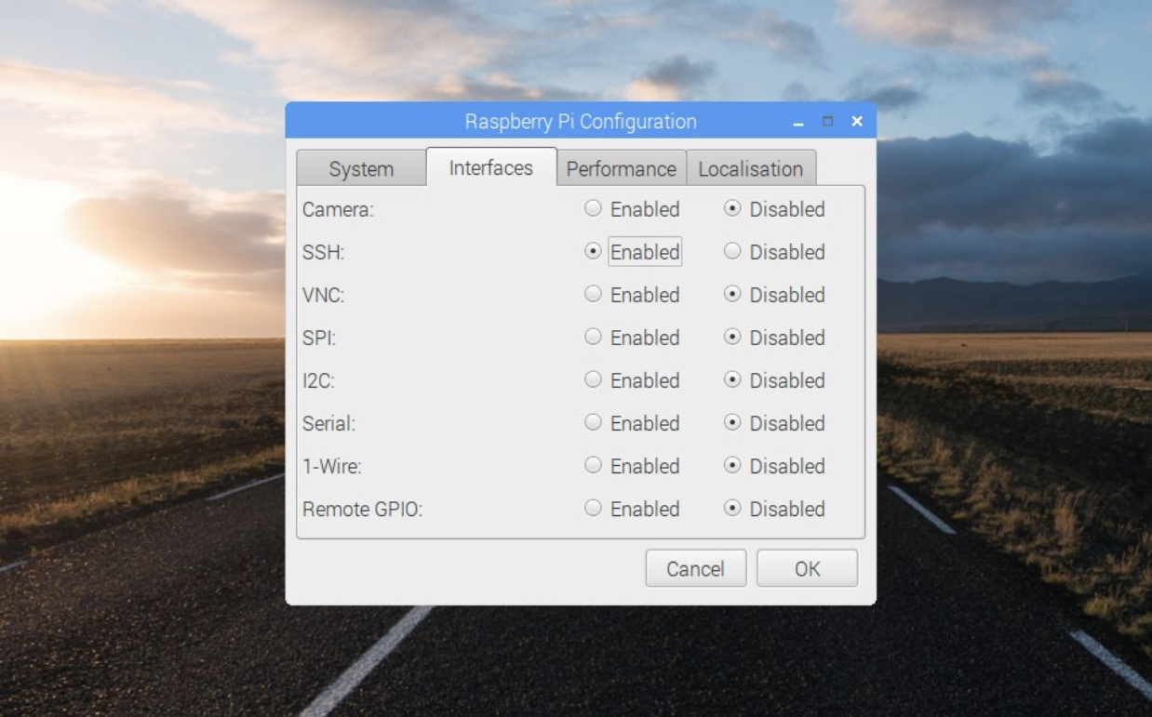This screenshot has height=717, width=1152.
Task: Select Disabled for I2C
Action: [x=774, y=380]
